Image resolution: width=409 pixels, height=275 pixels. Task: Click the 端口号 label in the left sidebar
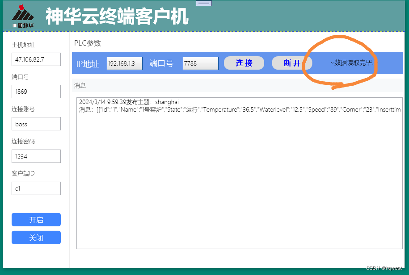[x=21, y=77]
